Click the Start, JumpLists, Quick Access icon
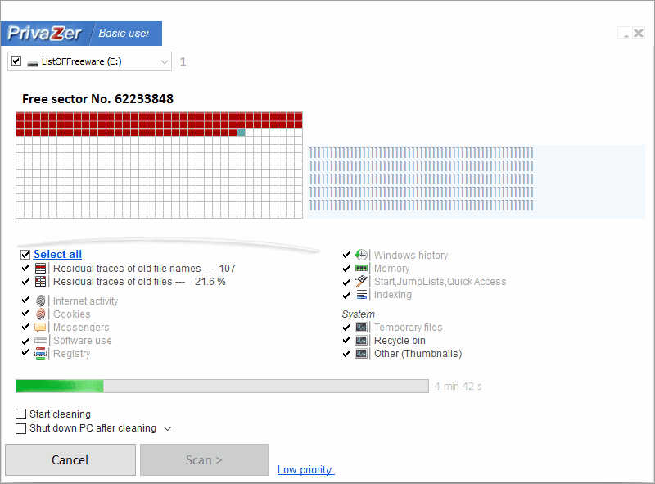Screen dimensions: 655x484 pyautogui.click(x=361, y=281)
